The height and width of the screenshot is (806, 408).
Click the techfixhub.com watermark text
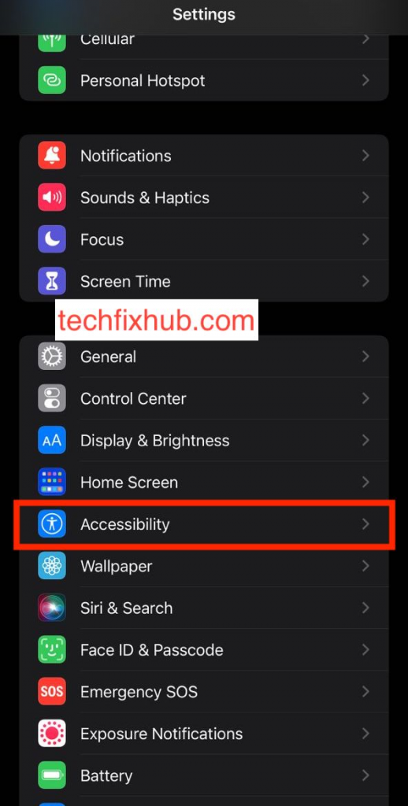pyautogui.click(x=157, y=320)
